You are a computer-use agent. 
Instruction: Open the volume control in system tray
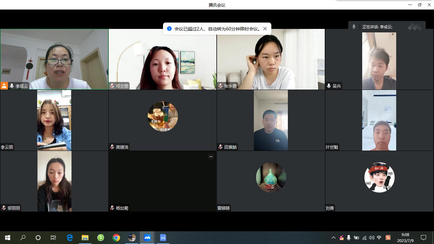[x=372, y=238]
